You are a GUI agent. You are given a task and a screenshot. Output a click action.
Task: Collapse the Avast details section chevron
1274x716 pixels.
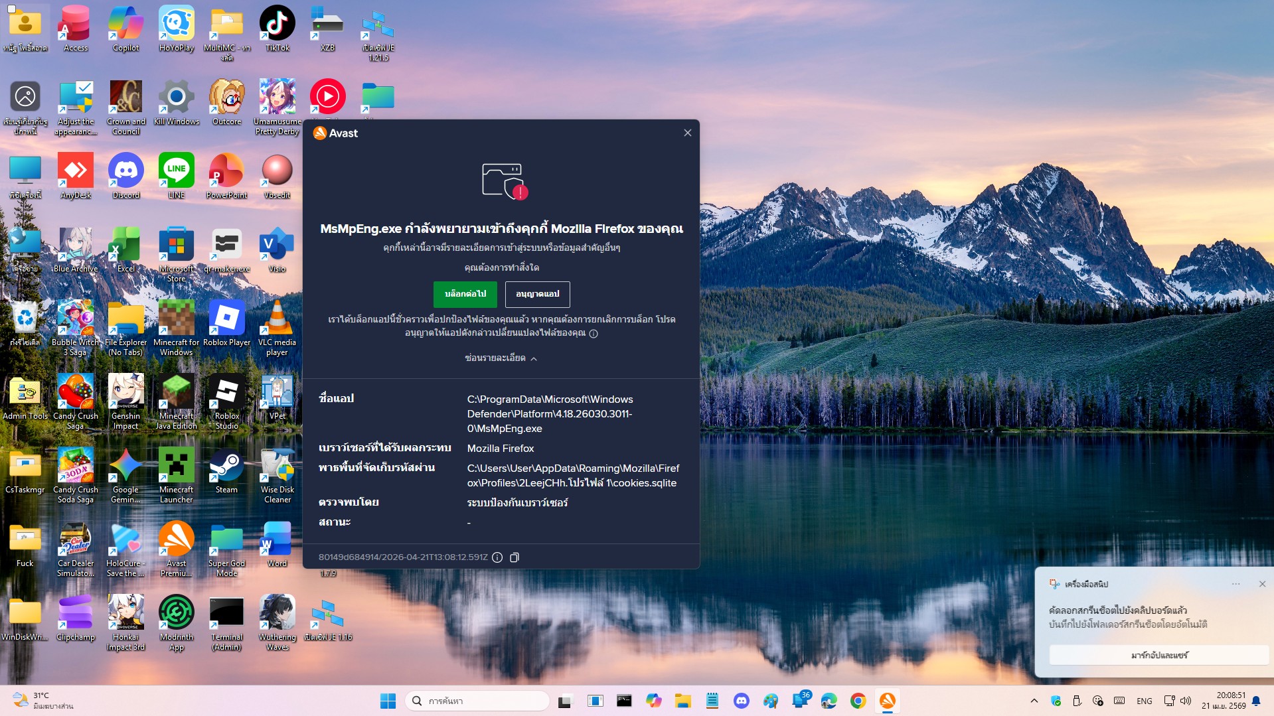pyautogui.click(x=534, y=358)
